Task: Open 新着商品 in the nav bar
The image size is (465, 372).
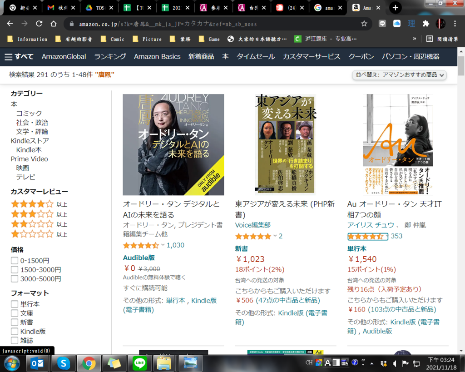Action: [201, 57]
